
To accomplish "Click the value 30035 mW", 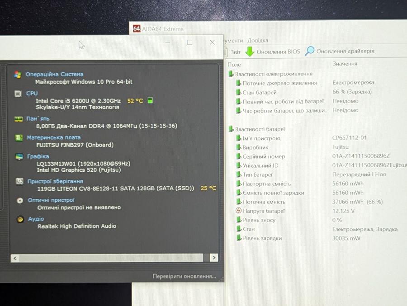I will [x=346, y=238].
